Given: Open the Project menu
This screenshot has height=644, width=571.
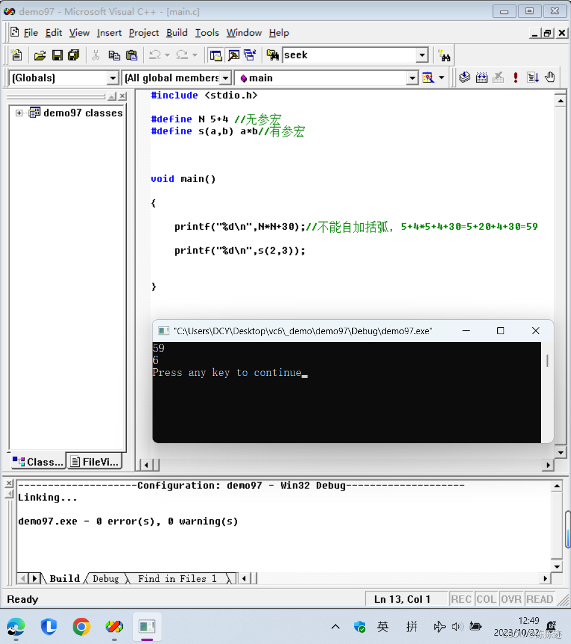Looking at the screenshot, I should pyautogui.click(x=144, y=33).
